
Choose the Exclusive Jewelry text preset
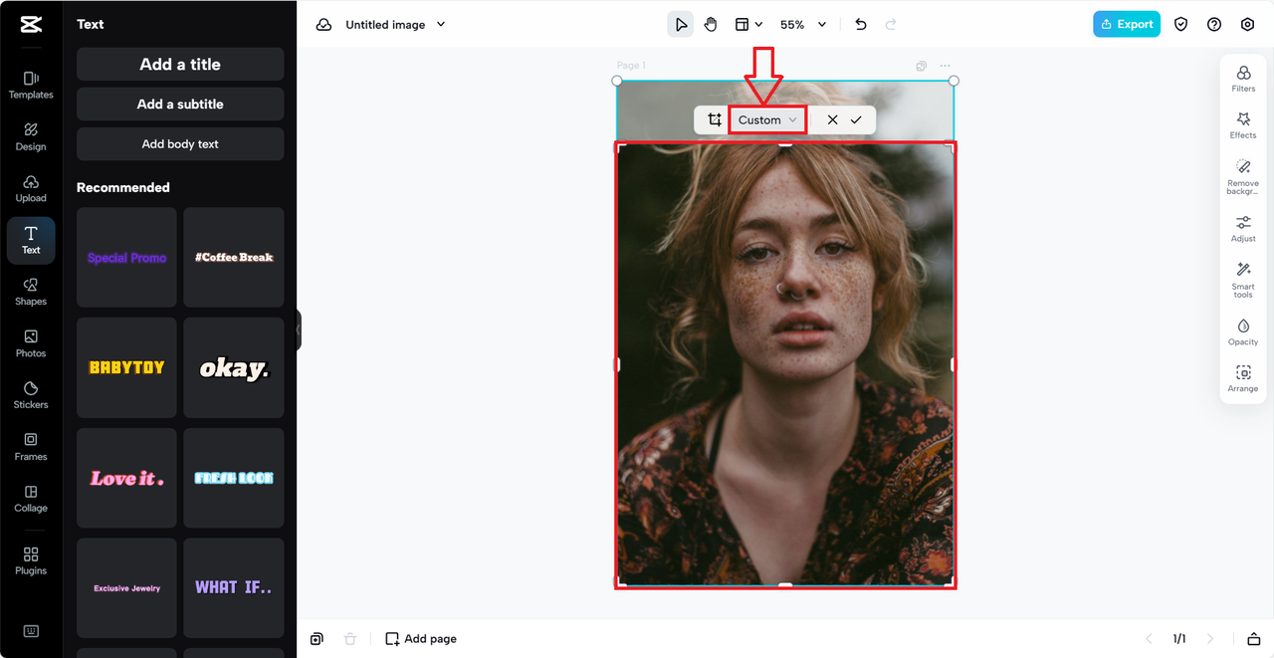click(126, 588)
